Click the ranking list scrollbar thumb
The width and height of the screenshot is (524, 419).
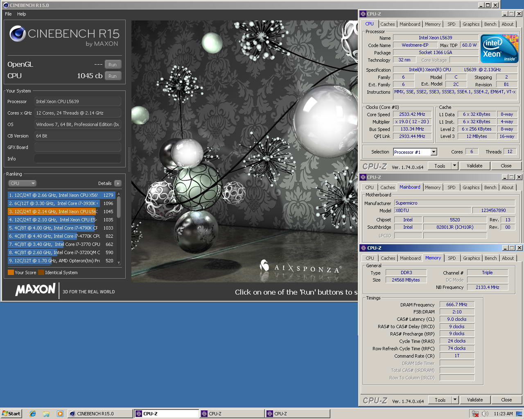point(119,207)
